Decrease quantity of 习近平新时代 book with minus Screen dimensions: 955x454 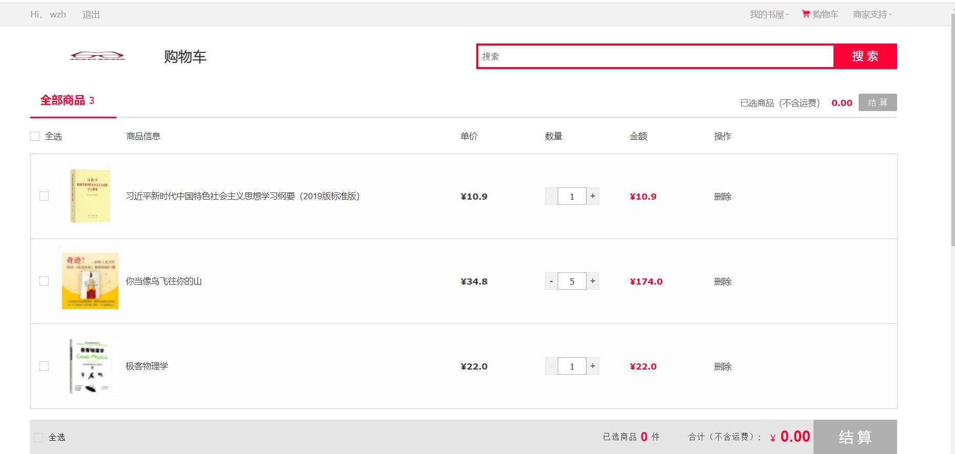tap(551, 196)
